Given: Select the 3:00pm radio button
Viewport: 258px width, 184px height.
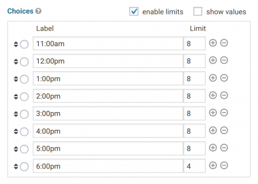Looking at the screenshot, I should click(x=24, y=114).
